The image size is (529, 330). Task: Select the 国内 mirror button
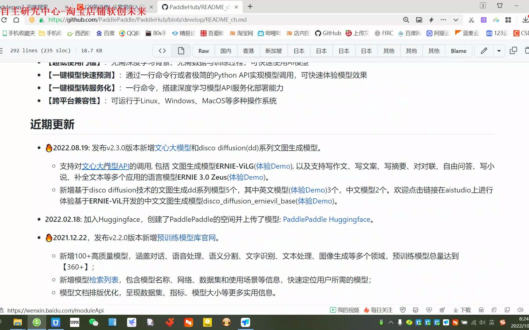226,51
